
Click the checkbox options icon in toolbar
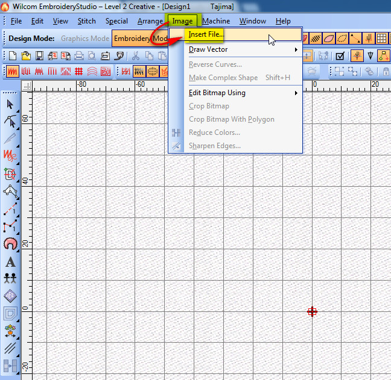[x=340, y=56]
